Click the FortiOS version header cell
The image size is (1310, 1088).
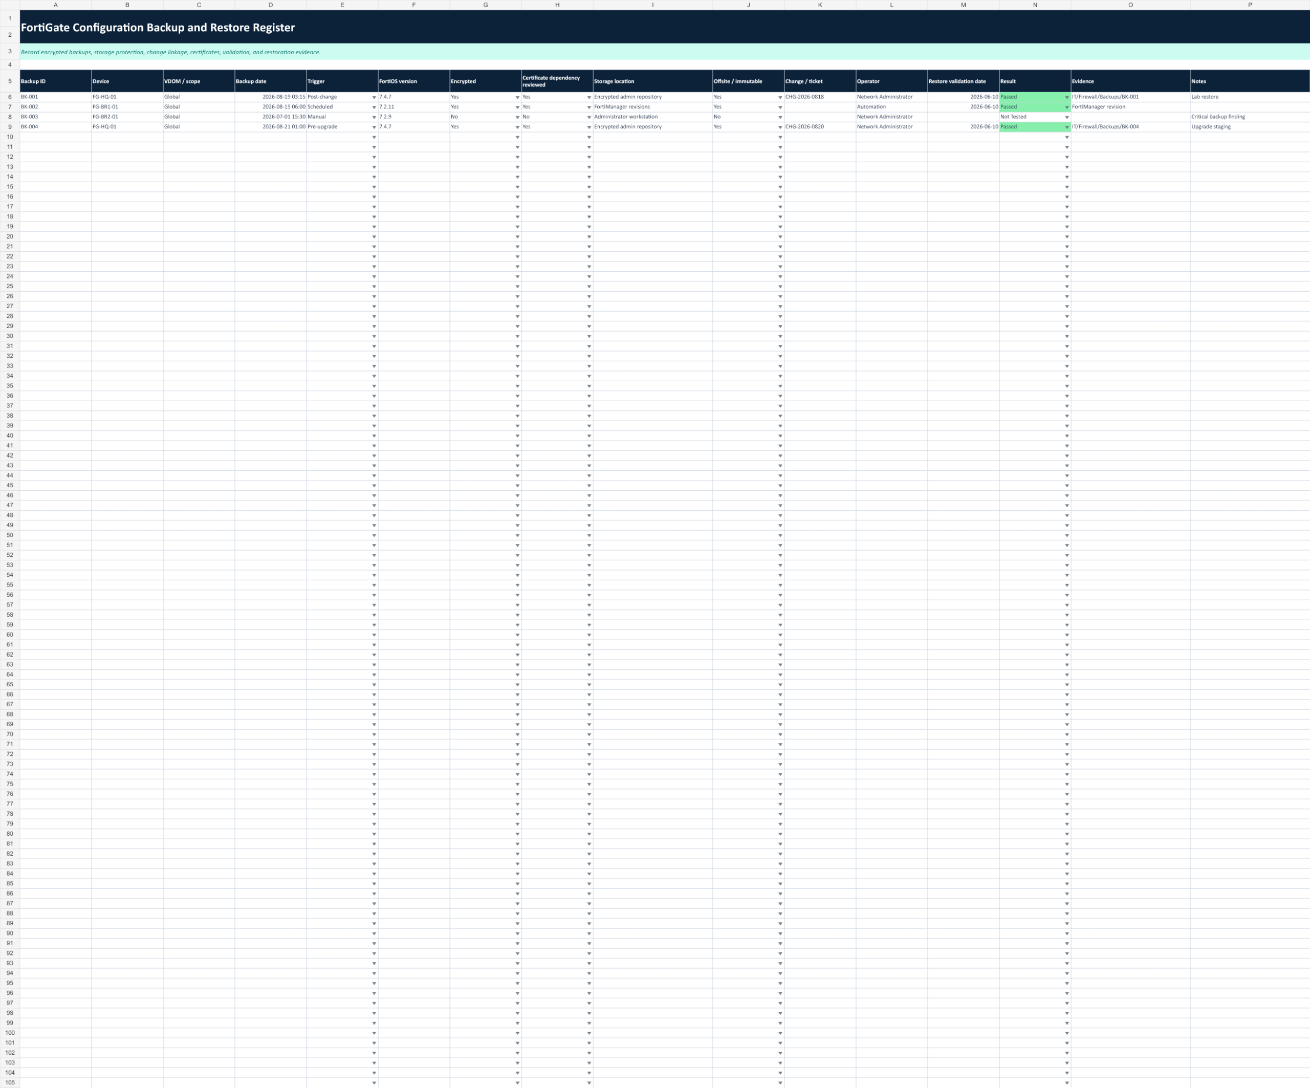point(413,81)
